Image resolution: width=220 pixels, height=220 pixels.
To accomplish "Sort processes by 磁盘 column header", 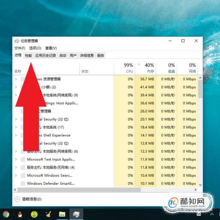I will coord(166,68).
